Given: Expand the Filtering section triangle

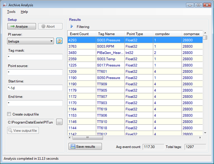Looking at the screenshot, I should (x=72, y=27).
